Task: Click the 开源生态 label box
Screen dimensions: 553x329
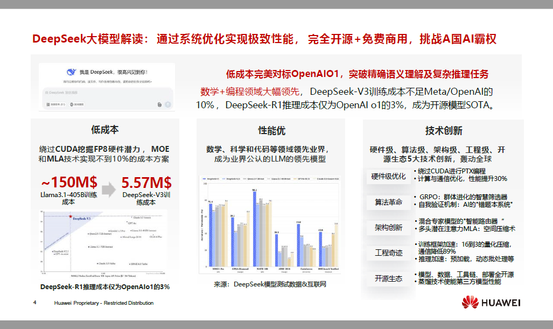Action: (x=388, y=278)
